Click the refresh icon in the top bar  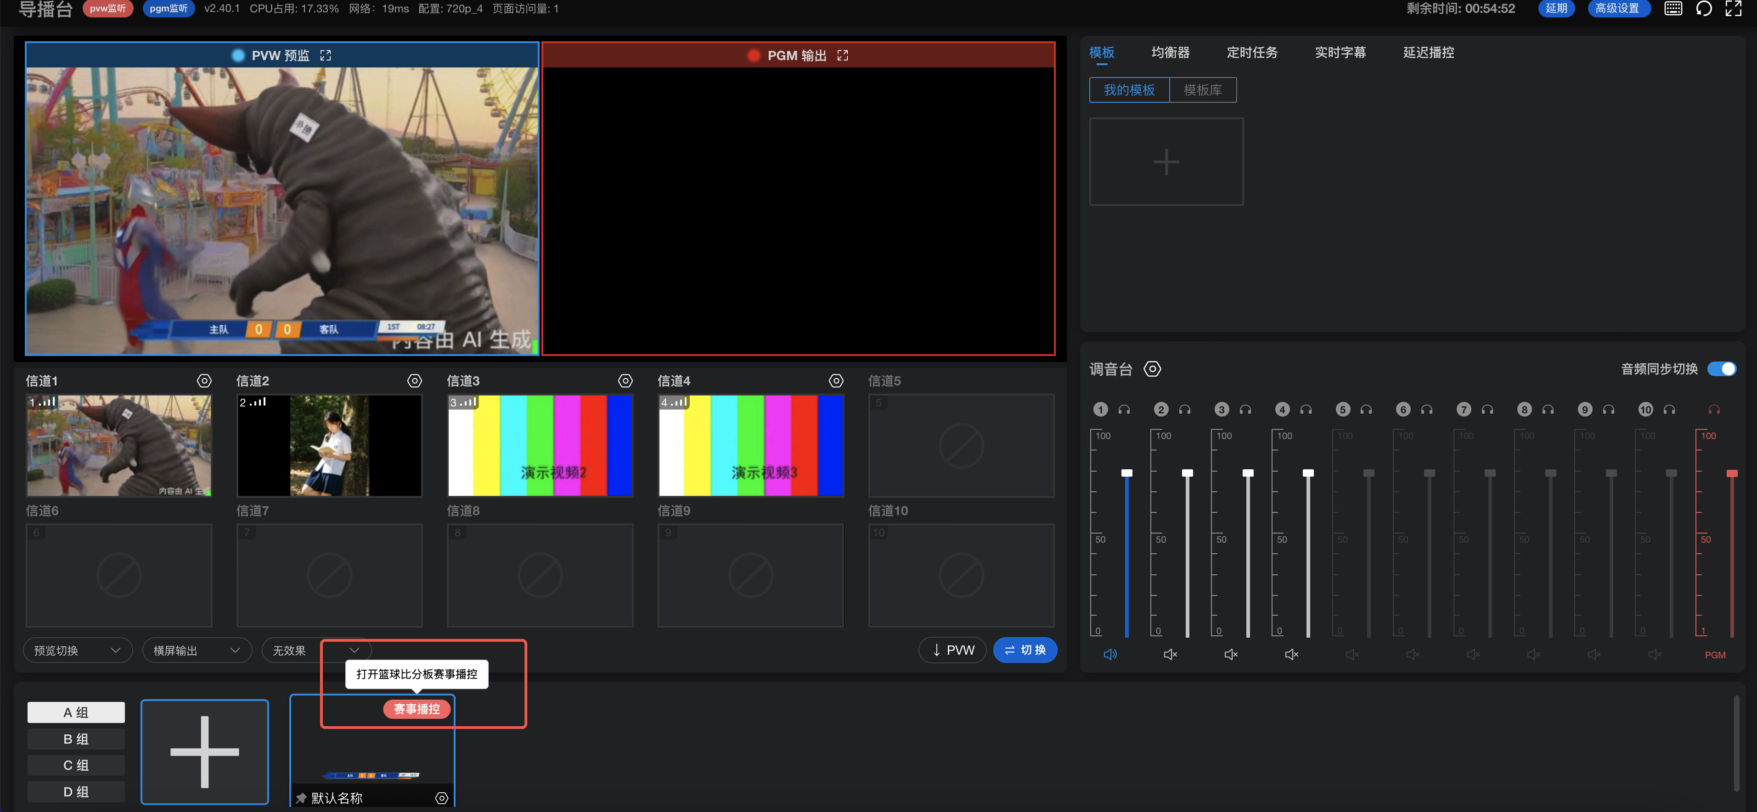[x=1704, y=8]
